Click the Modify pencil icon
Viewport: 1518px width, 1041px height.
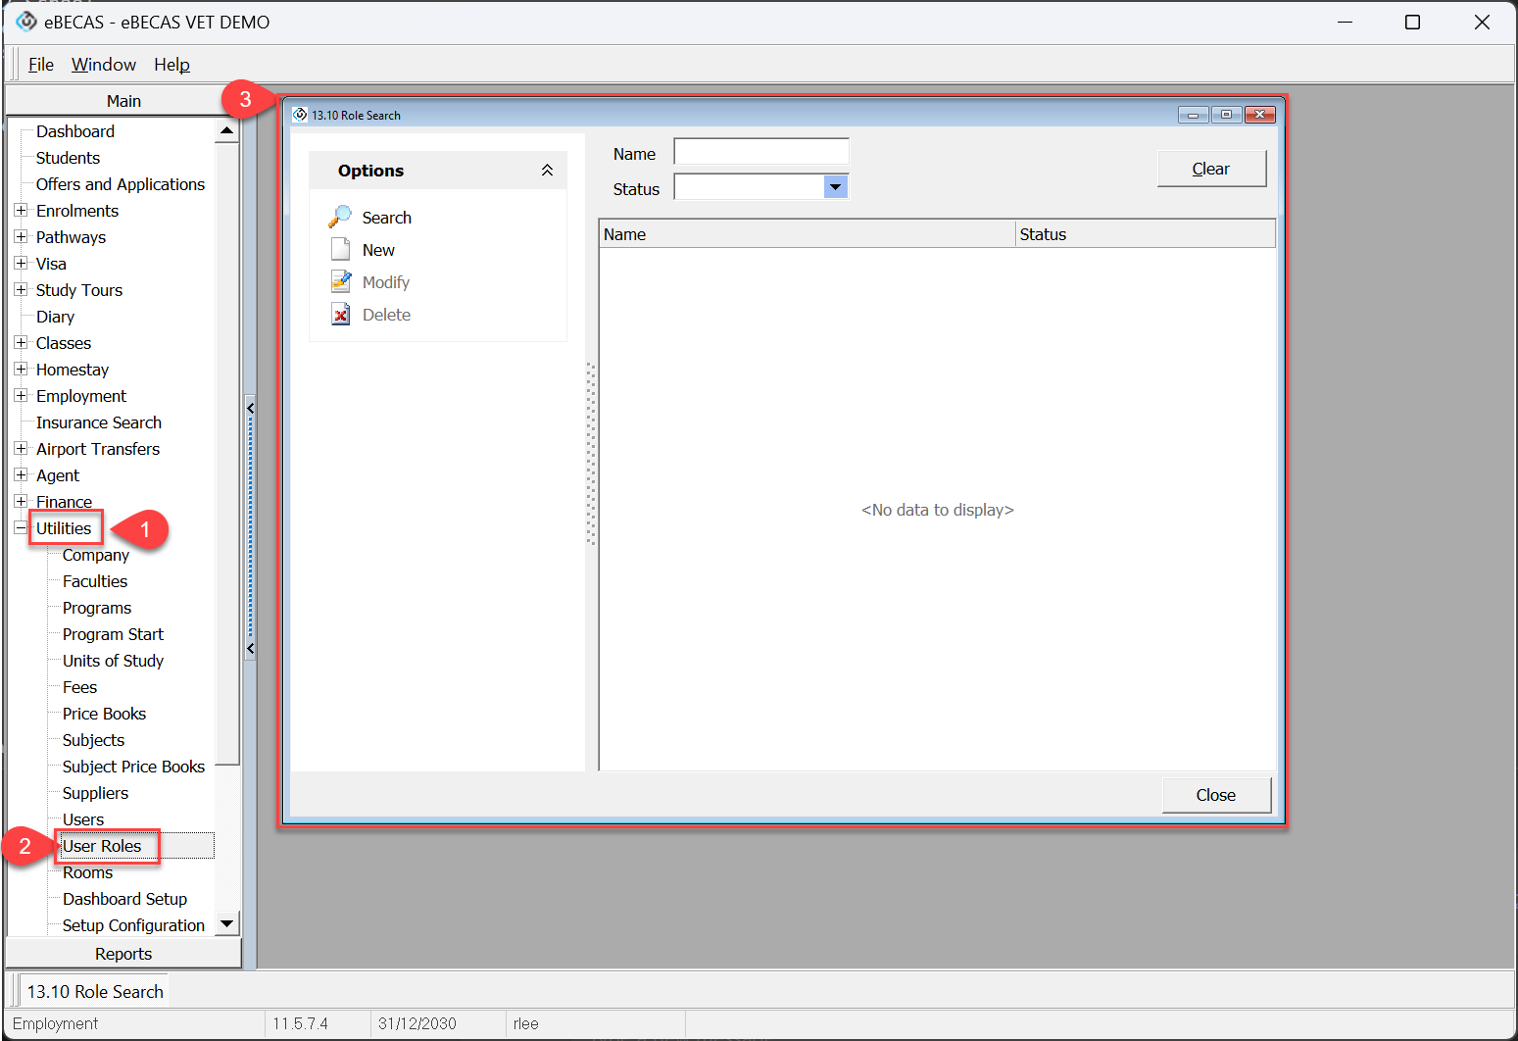click(x=340, y=281)
